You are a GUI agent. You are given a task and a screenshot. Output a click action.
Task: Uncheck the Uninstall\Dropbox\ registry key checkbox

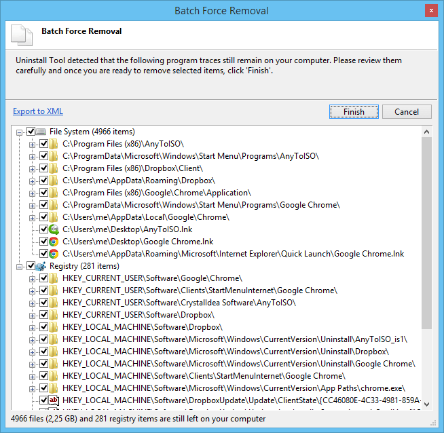pos(43,351)
